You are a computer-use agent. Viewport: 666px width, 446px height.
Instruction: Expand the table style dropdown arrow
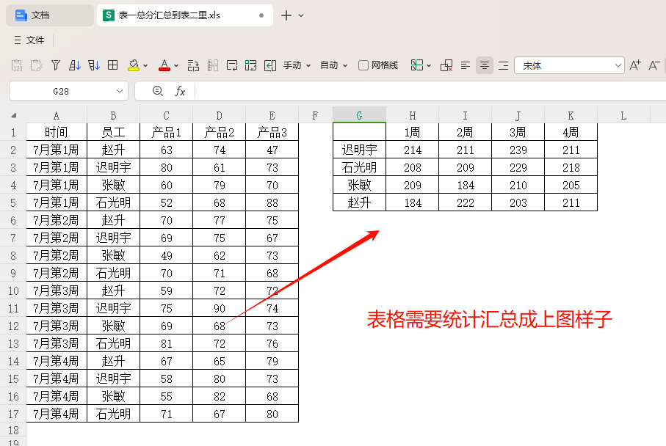click(x=429, y=66)
